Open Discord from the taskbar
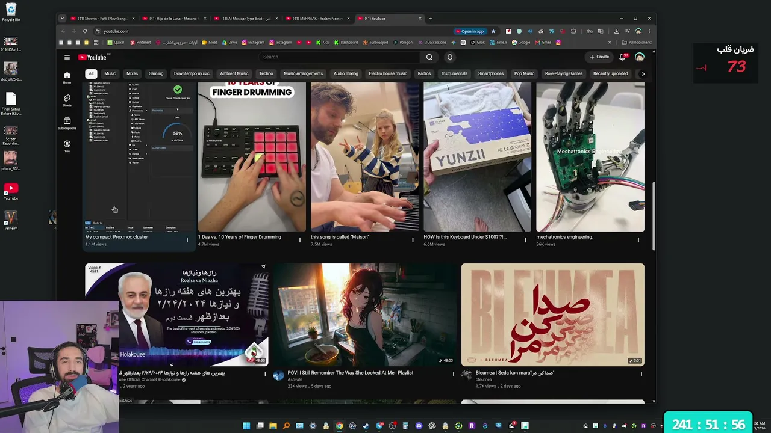This screenshot has width=771, height=433. pyautogui.click(x=419, y=426)
